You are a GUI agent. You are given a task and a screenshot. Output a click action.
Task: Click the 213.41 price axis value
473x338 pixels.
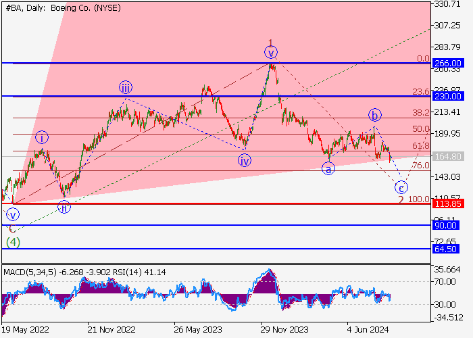point(447,112)
